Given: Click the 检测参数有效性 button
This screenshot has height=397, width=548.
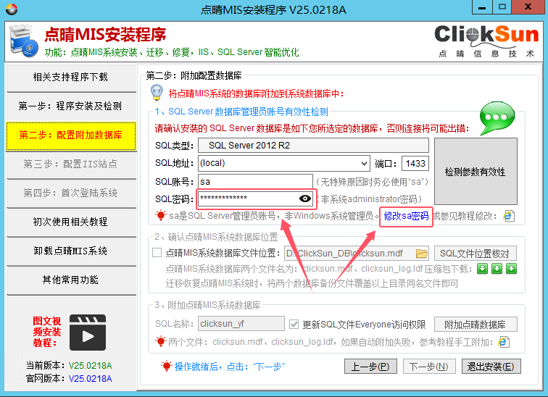Looking at the screenshot, I should [x=475, y=172].
